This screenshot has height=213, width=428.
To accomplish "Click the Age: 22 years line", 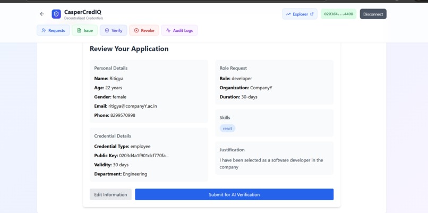I will [108, 88].
